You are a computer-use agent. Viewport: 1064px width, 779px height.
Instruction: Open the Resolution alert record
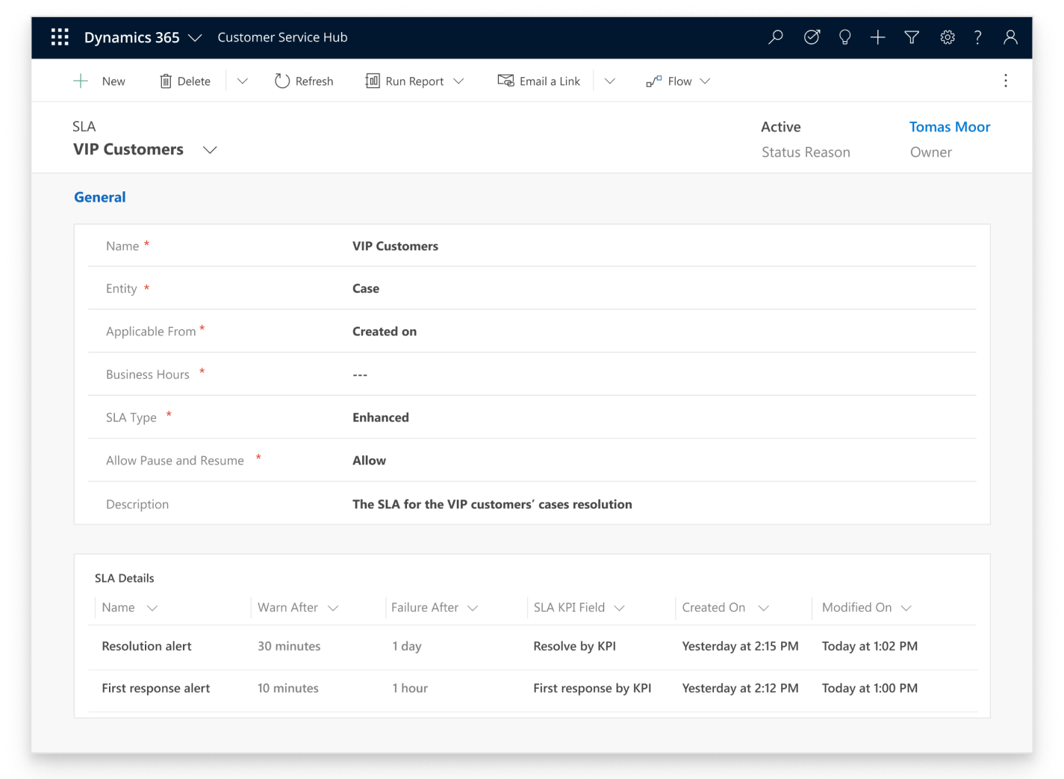coord(146,646)
